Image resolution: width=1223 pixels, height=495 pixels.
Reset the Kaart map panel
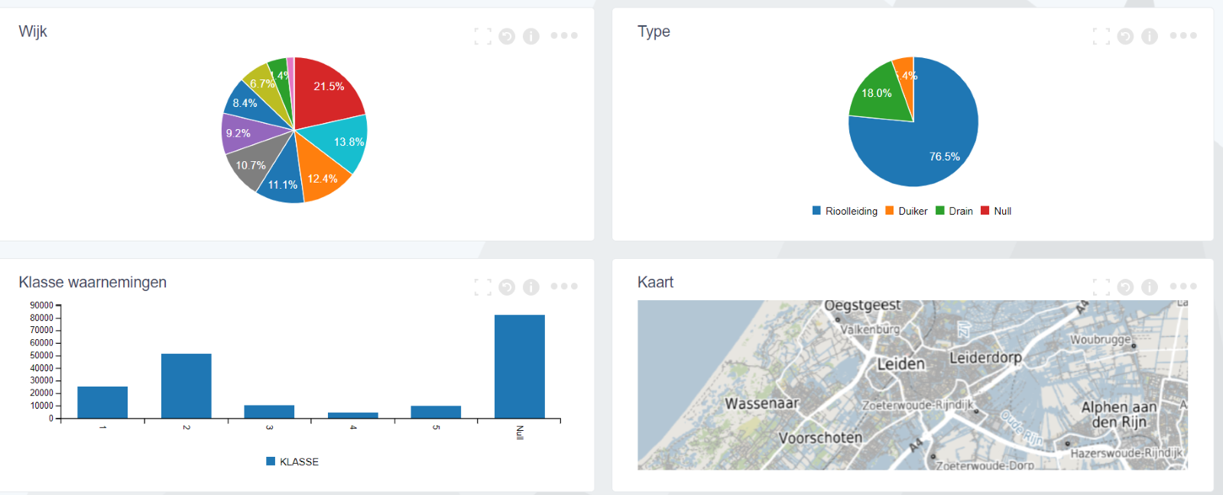pos(1125,286)
